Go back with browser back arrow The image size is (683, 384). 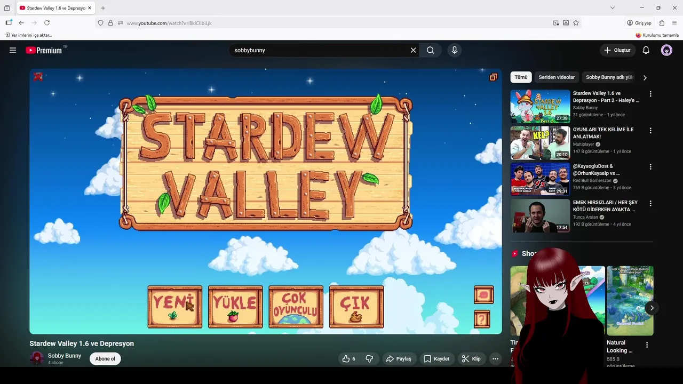(x=21, y=23)
